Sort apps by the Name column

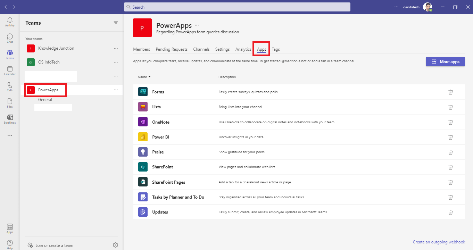pos(144,77)
